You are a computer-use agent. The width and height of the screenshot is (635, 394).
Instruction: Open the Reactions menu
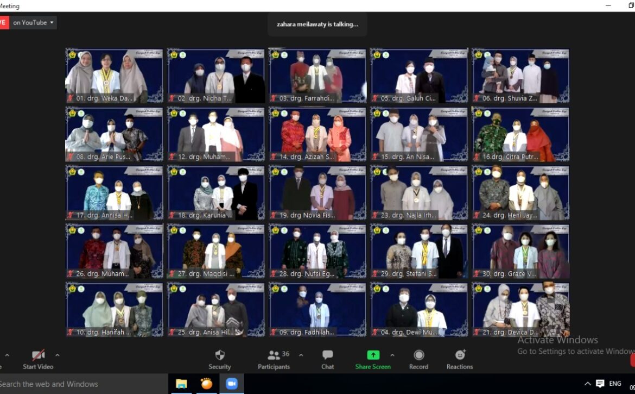tap(460, 360)
